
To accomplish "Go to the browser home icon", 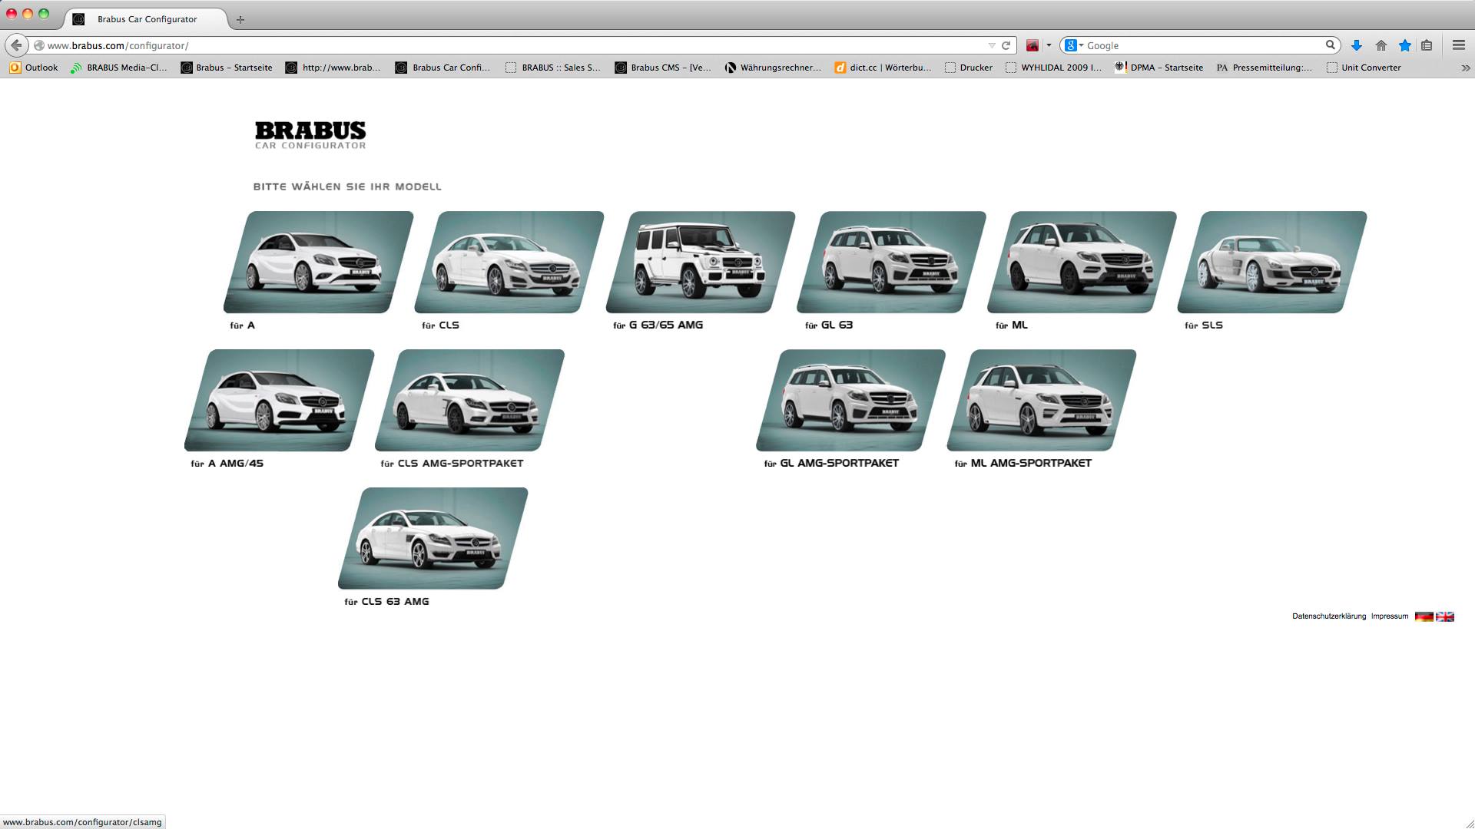I will [1381, 45].
